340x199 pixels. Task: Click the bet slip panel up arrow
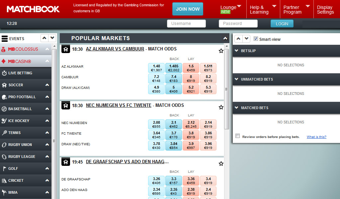238,39
